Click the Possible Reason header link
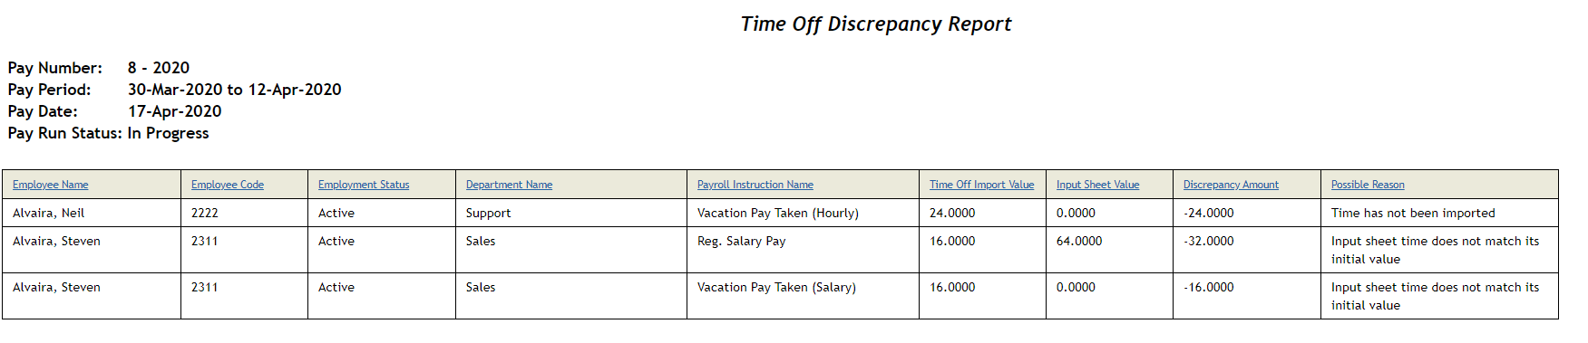This screenshot has height=343, width=1588. [1368, 185]
